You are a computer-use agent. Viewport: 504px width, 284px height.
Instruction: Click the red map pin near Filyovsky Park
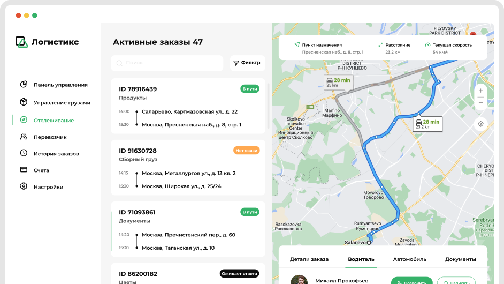pos(473,33)
